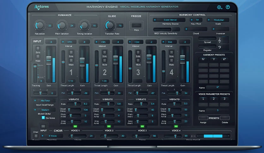Click the presets Assign button
264x153 pixels.
(203, 118)
